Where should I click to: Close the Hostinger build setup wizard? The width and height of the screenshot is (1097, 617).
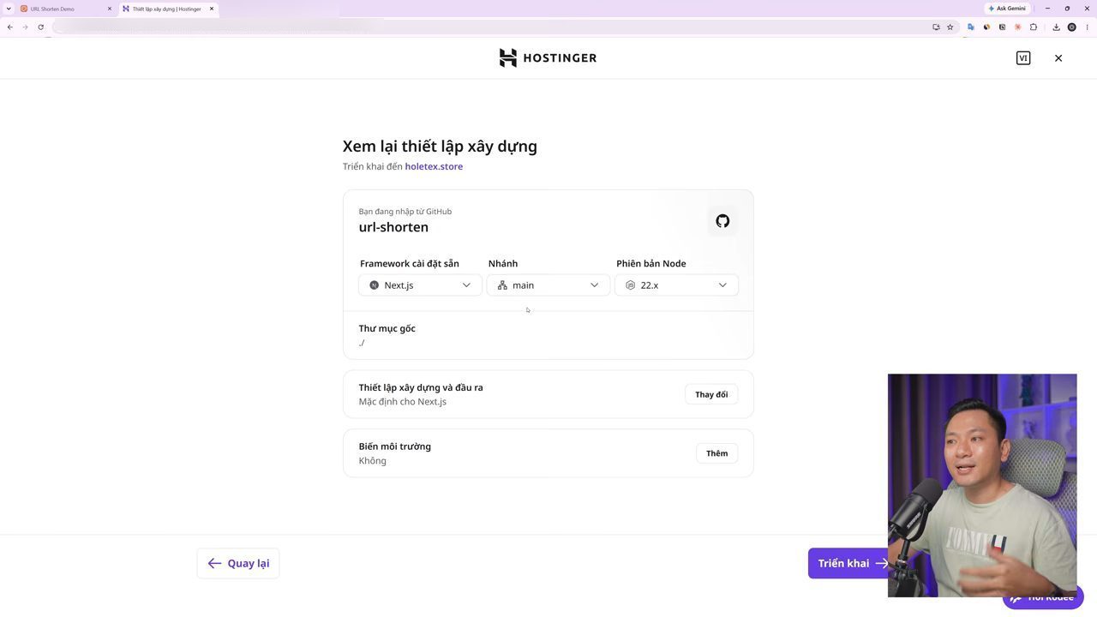tap(1058, 58)
